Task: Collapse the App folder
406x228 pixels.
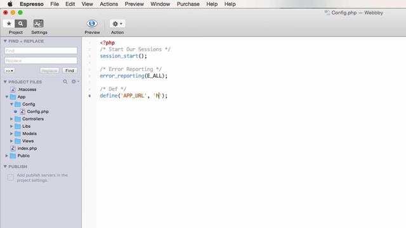Action: (x=7, y=97)
